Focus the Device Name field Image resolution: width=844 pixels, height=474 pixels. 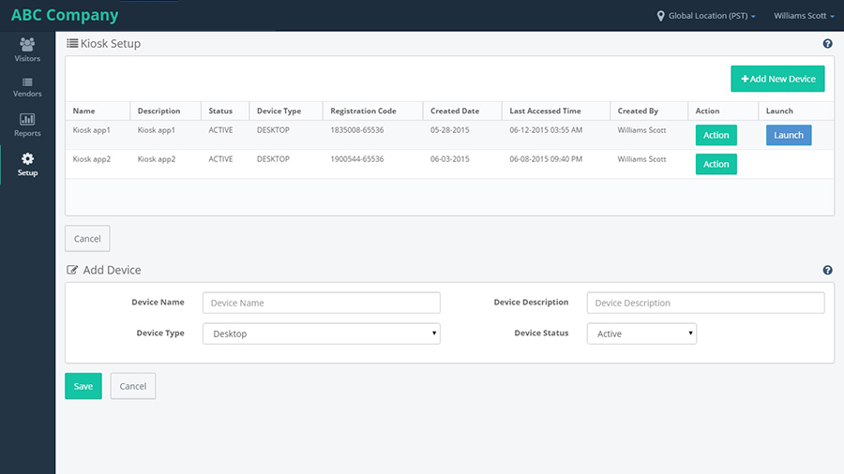tap(322, 303)
